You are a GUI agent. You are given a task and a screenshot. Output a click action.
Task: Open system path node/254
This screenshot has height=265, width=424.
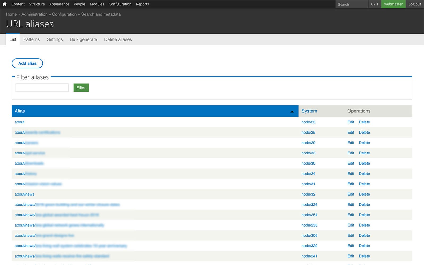pos(309,215)
